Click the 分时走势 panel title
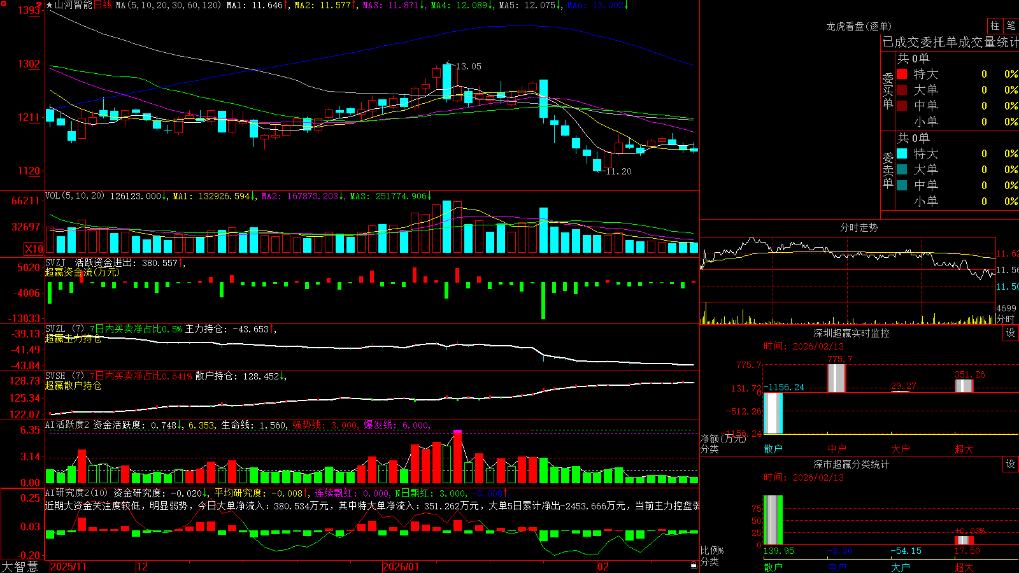Image resolution: width=1019 pixels, height=573 pixels. click(x=859, y=227)
